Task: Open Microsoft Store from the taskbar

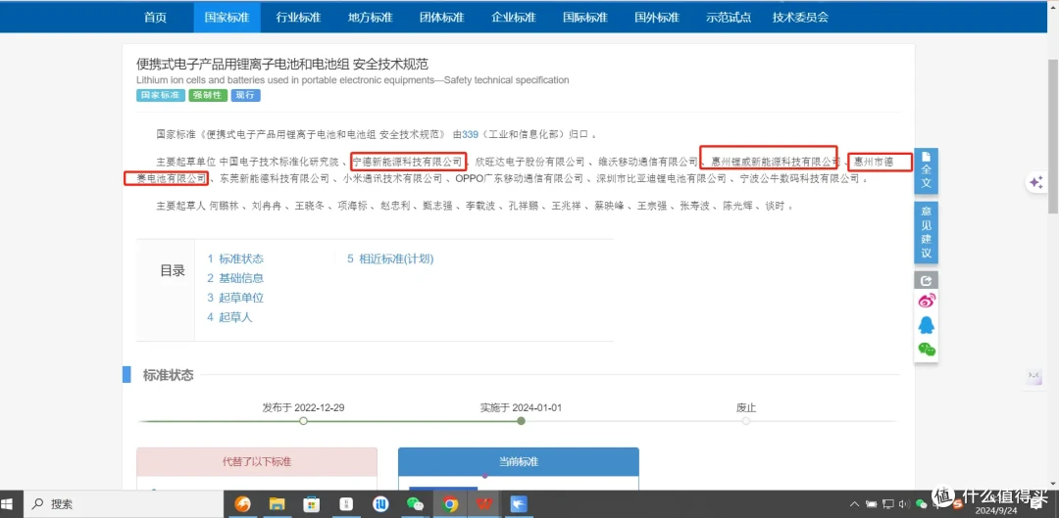Action: [x=312, y=504]
